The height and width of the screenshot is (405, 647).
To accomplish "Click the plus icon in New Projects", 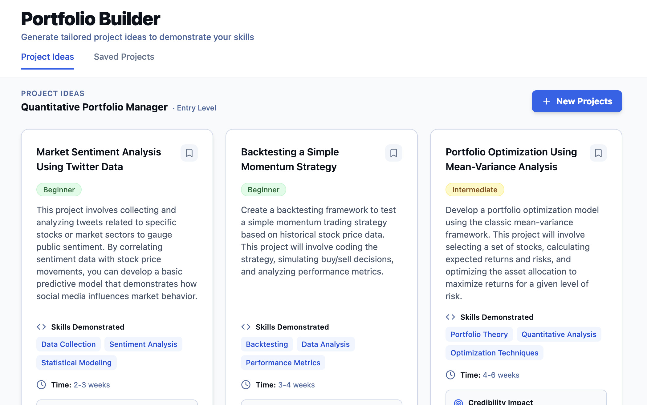I will pos(546,101).
